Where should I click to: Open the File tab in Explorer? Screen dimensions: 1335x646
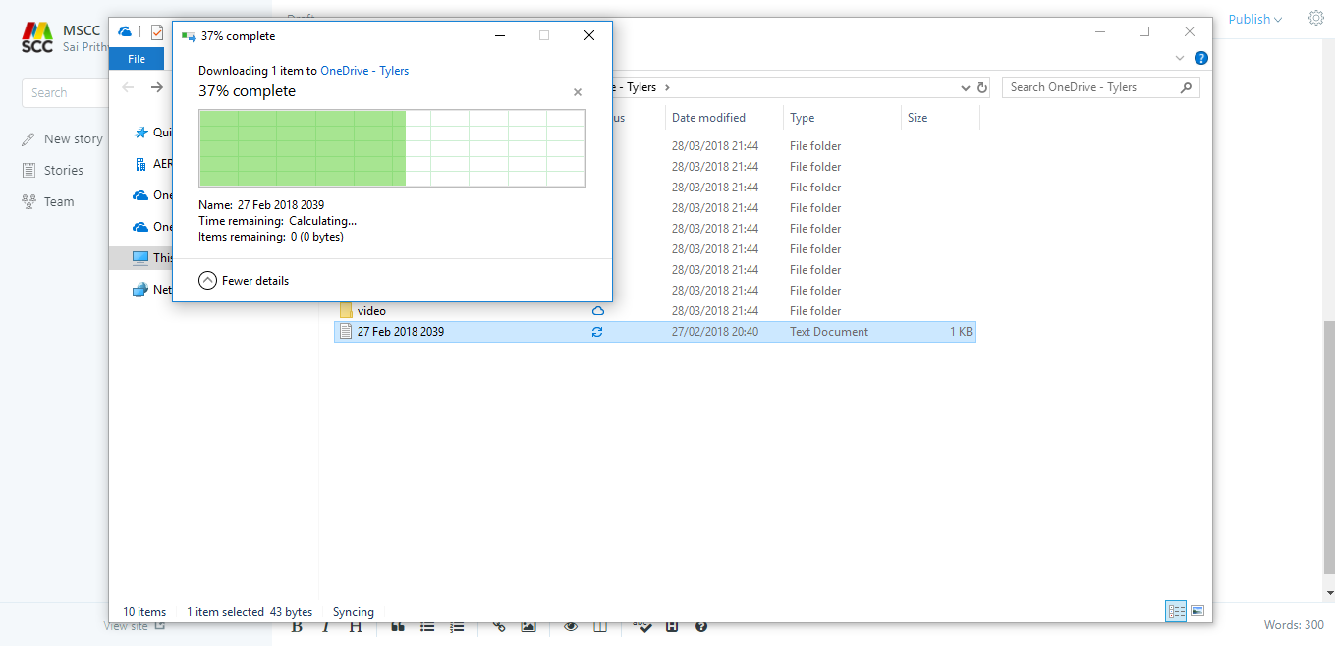[x=137, y=59]
